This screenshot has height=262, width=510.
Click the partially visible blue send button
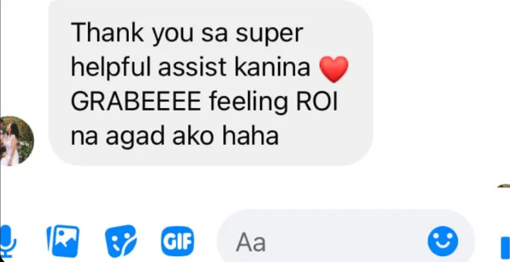505,248
